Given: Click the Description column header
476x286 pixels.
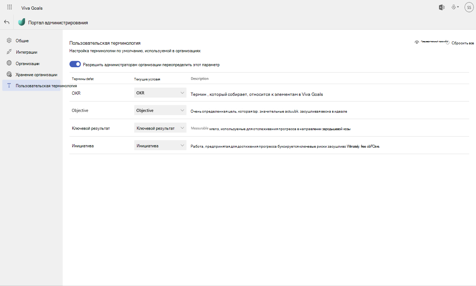Looking at the screenshot, I should (200, 79).
